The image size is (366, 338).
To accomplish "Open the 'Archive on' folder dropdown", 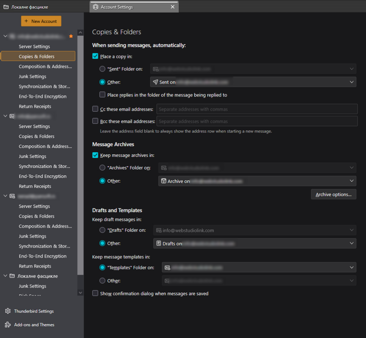I will [257, 181].
